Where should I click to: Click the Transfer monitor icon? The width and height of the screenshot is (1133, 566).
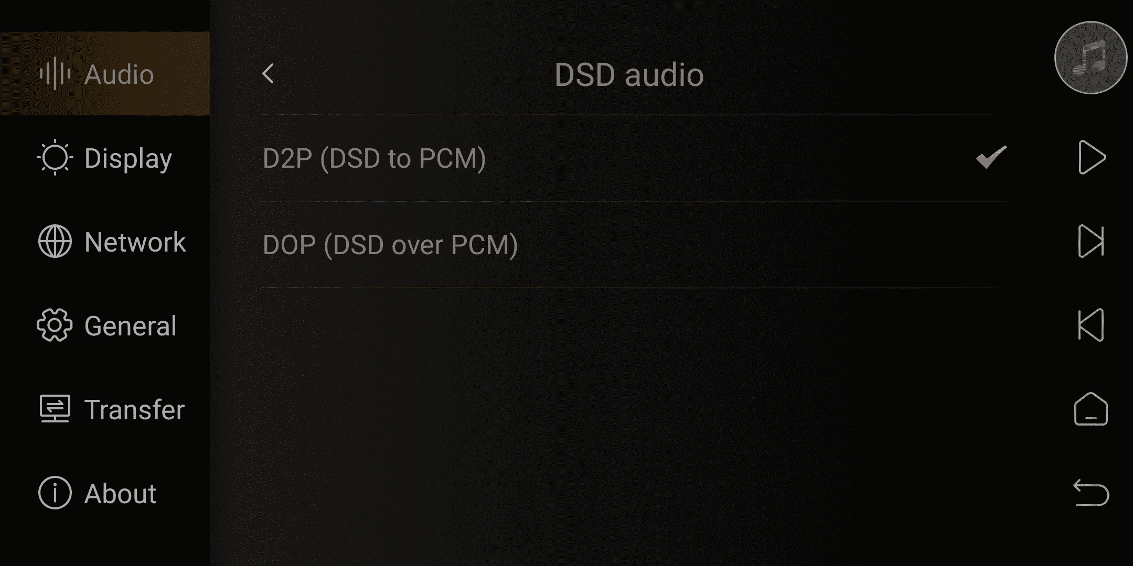55,409
